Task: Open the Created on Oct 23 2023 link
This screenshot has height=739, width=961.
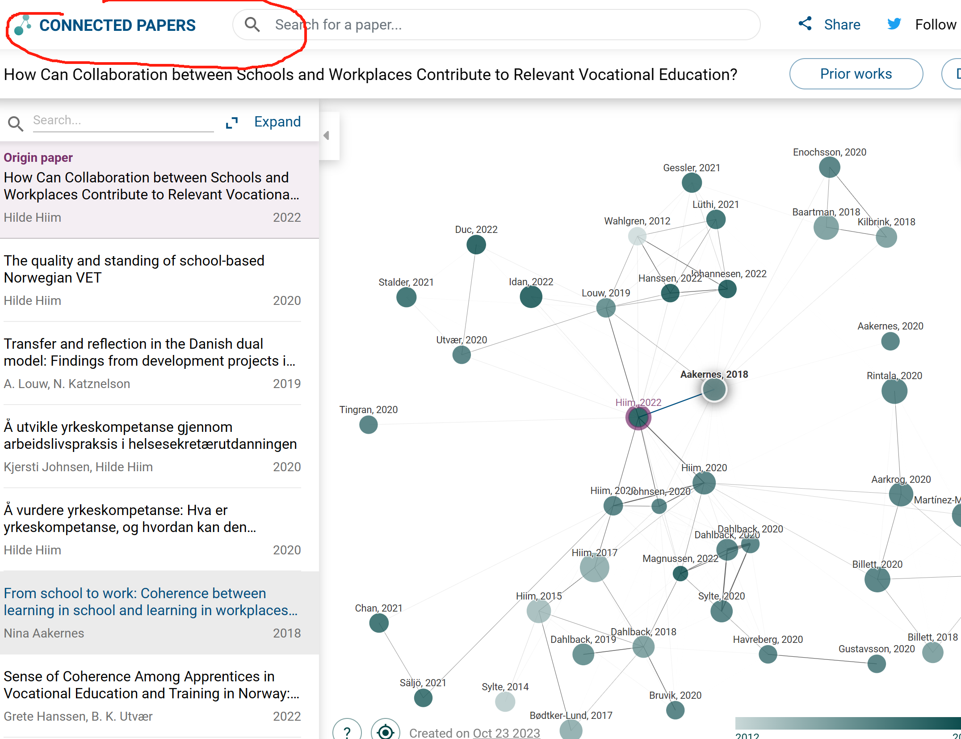Action: pos(506,733)
